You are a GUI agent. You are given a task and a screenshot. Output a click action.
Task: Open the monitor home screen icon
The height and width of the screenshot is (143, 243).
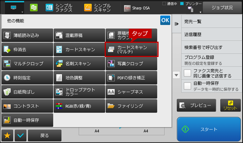tap(13, 8)
